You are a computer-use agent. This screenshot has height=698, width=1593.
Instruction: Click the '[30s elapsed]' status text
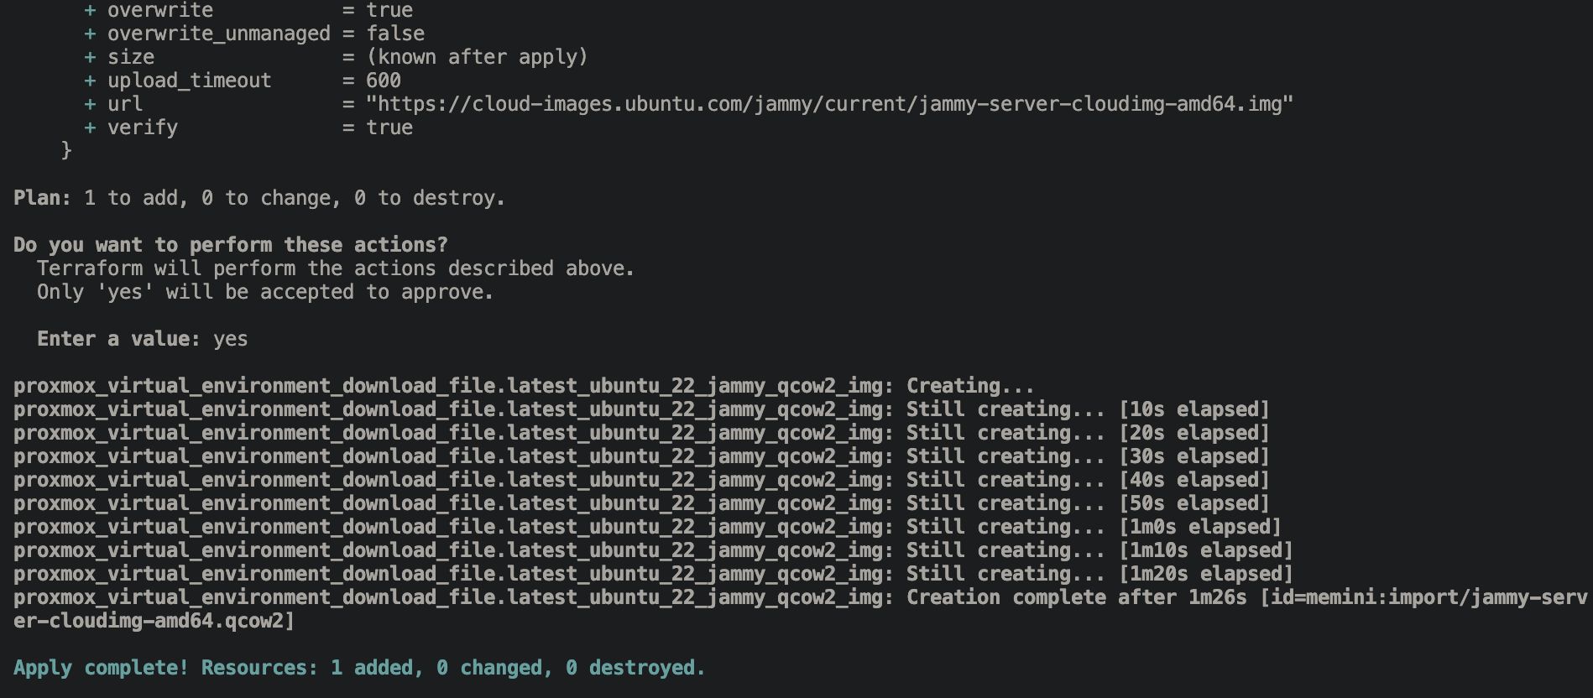pyautogui.click(x=1193, y=456)
